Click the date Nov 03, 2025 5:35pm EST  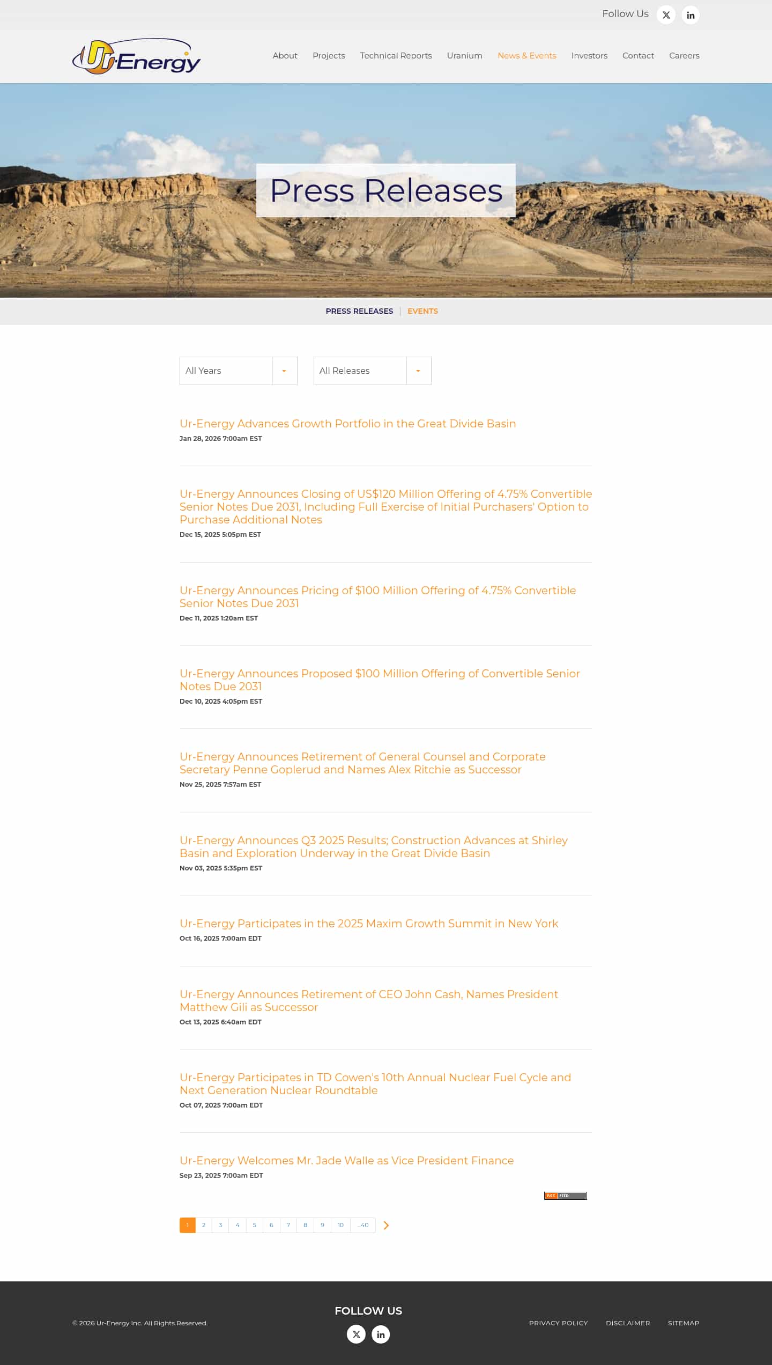221,868
